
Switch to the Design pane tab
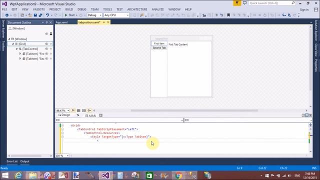(x=64, y=115)
